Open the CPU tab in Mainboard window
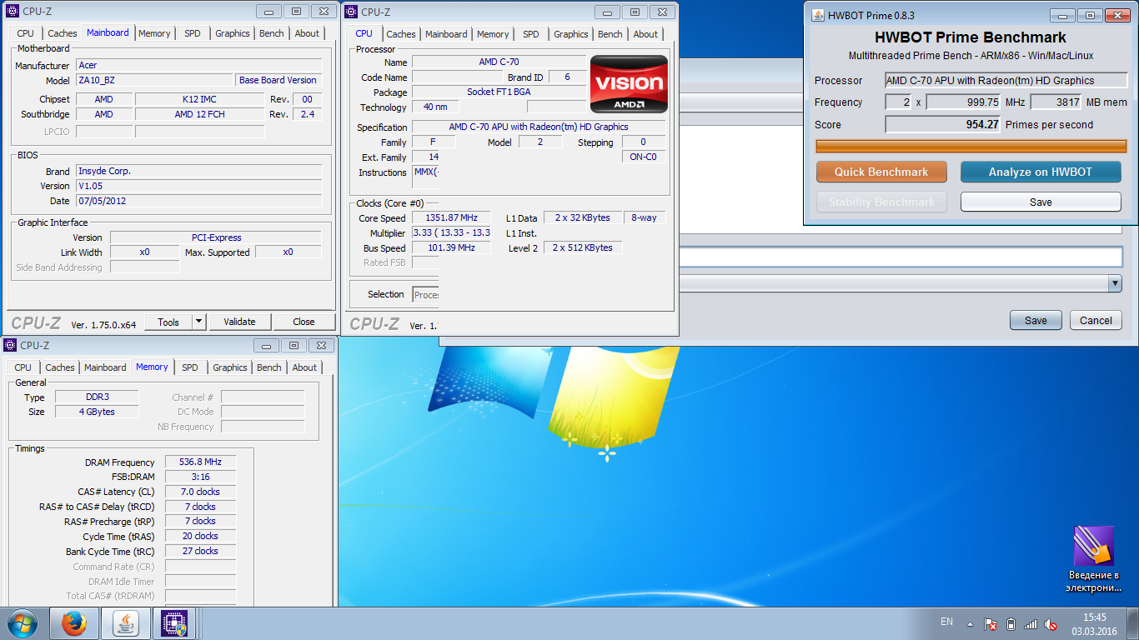1139x640 pixels. click(26, 33)
